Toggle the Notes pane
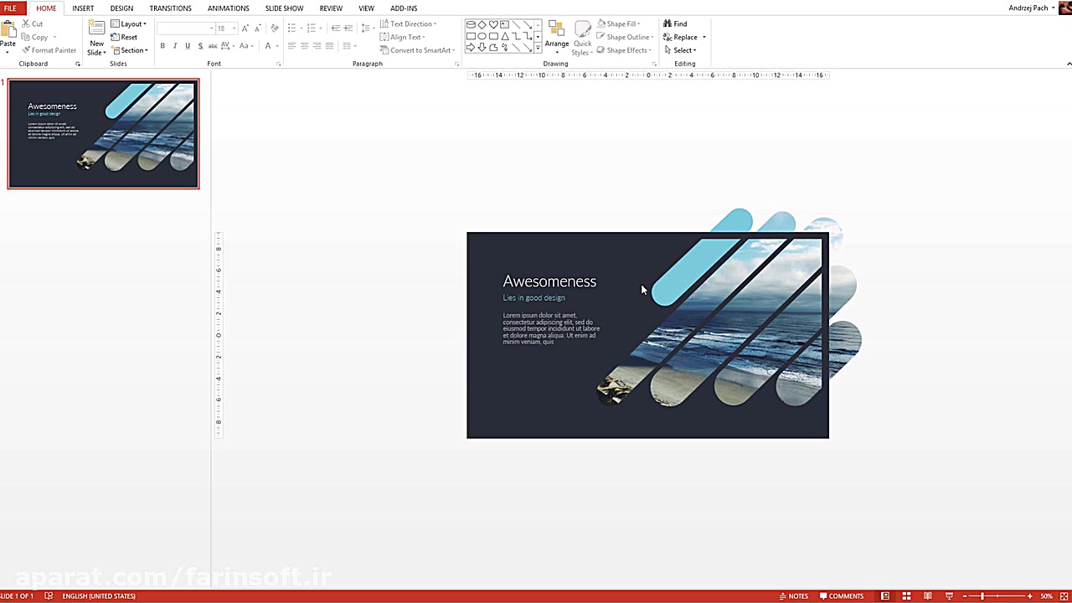This screenshot has width=1072, height=603. 793,596
